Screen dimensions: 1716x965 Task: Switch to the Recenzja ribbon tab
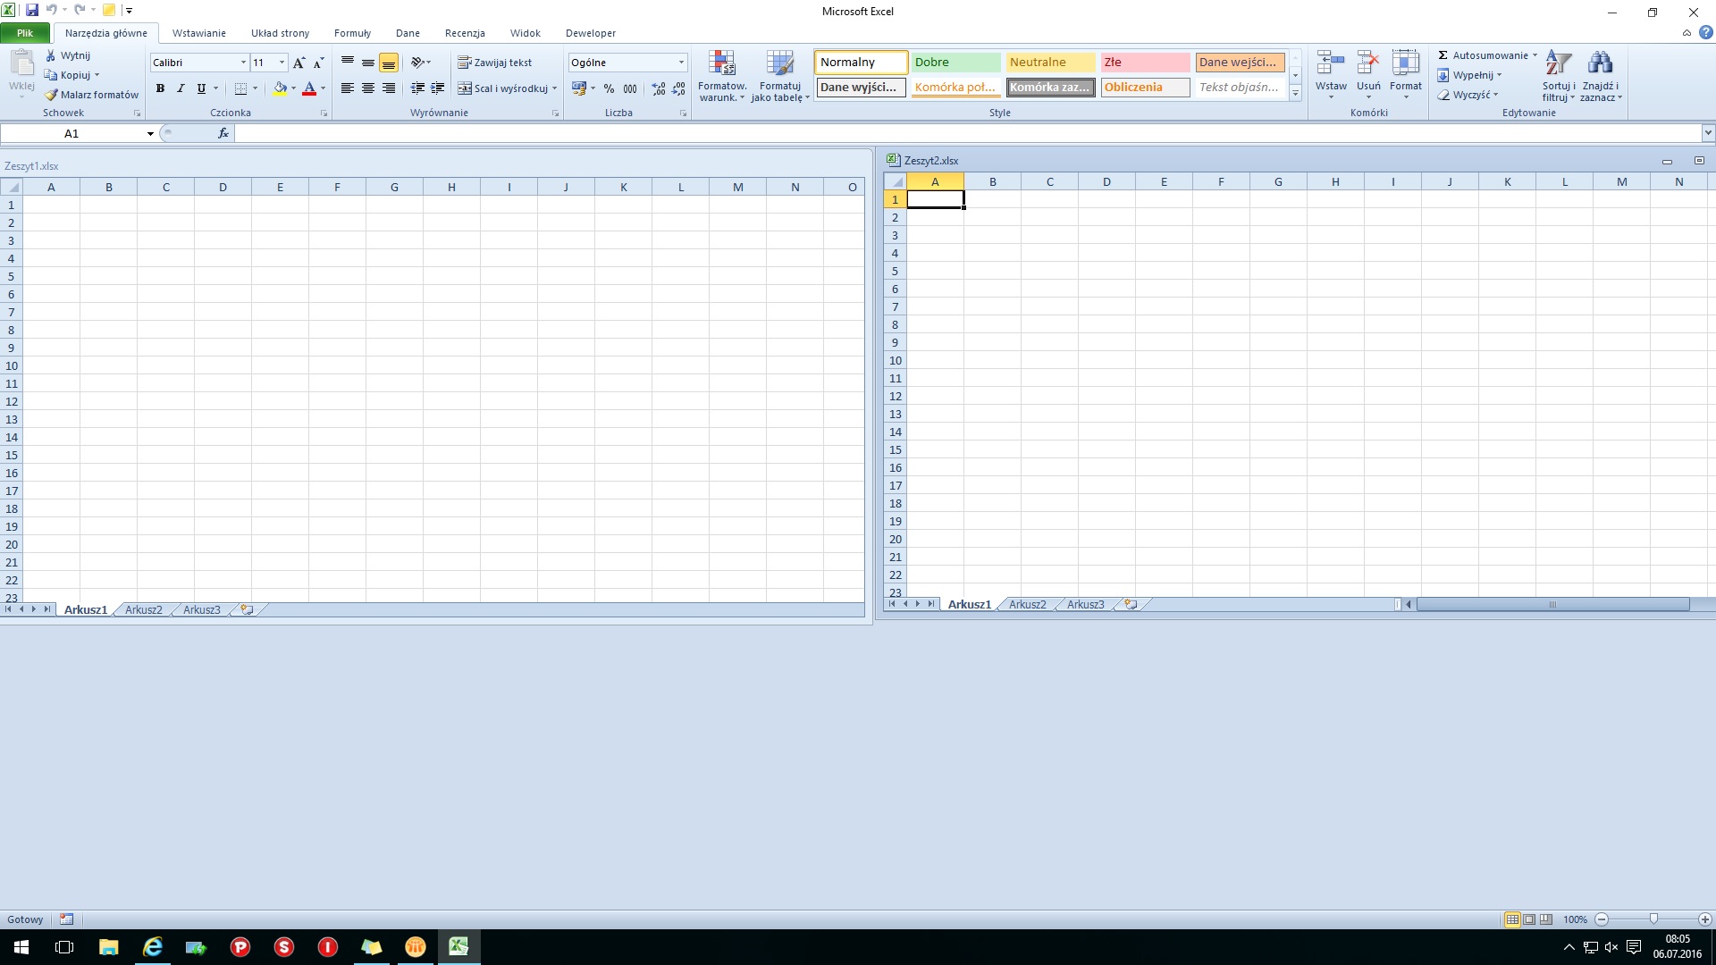pos(465,33)
